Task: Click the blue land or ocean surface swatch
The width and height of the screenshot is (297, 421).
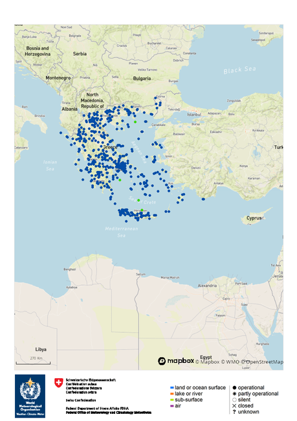Action: click(172, 388)
